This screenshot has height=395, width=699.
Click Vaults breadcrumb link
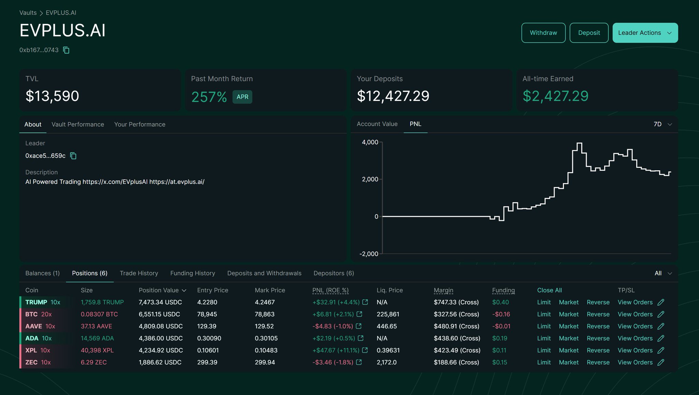(28, 13)
